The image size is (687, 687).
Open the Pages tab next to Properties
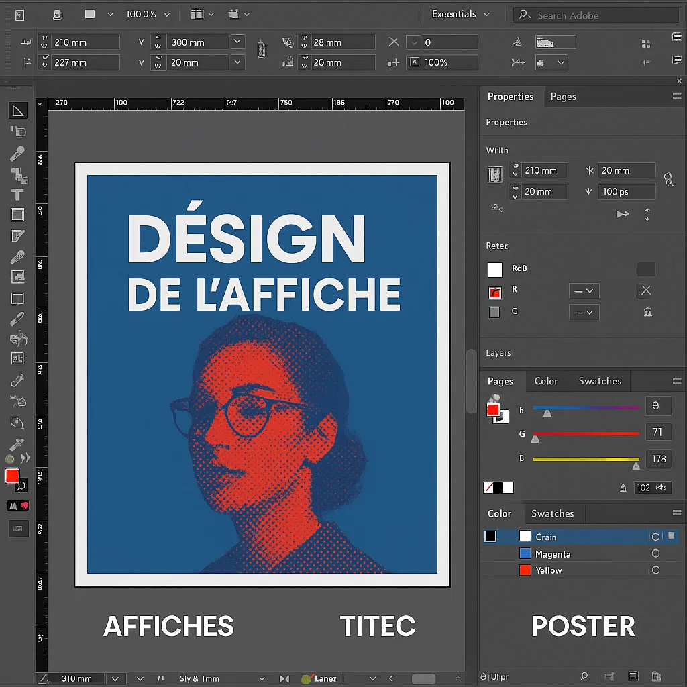pyautogui.click(x=563, y=97)
